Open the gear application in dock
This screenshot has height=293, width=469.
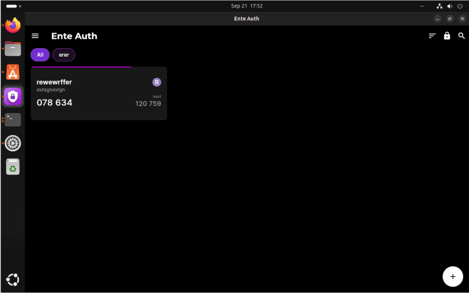(x=13, y=143)
